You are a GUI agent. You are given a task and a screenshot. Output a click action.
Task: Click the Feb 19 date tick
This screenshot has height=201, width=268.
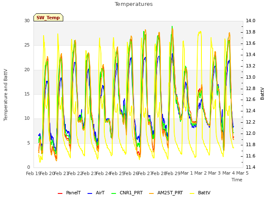[x=33, y=173]
